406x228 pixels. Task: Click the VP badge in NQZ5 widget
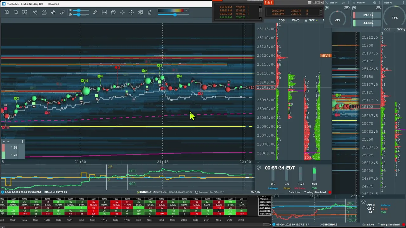pos(378,8)
